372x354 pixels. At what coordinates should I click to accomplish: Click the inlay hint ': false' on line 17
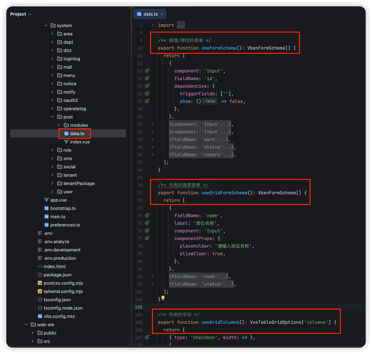pos(209,101)
